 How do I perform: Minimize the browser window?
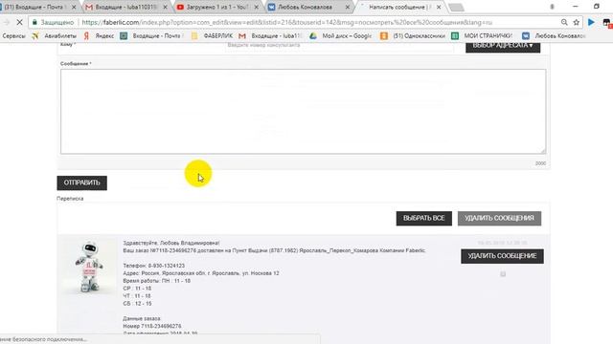[575, 7]
